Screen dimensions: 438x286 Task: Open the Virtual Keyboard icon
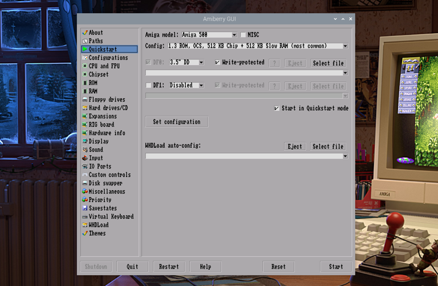click(x=85, y=217)
